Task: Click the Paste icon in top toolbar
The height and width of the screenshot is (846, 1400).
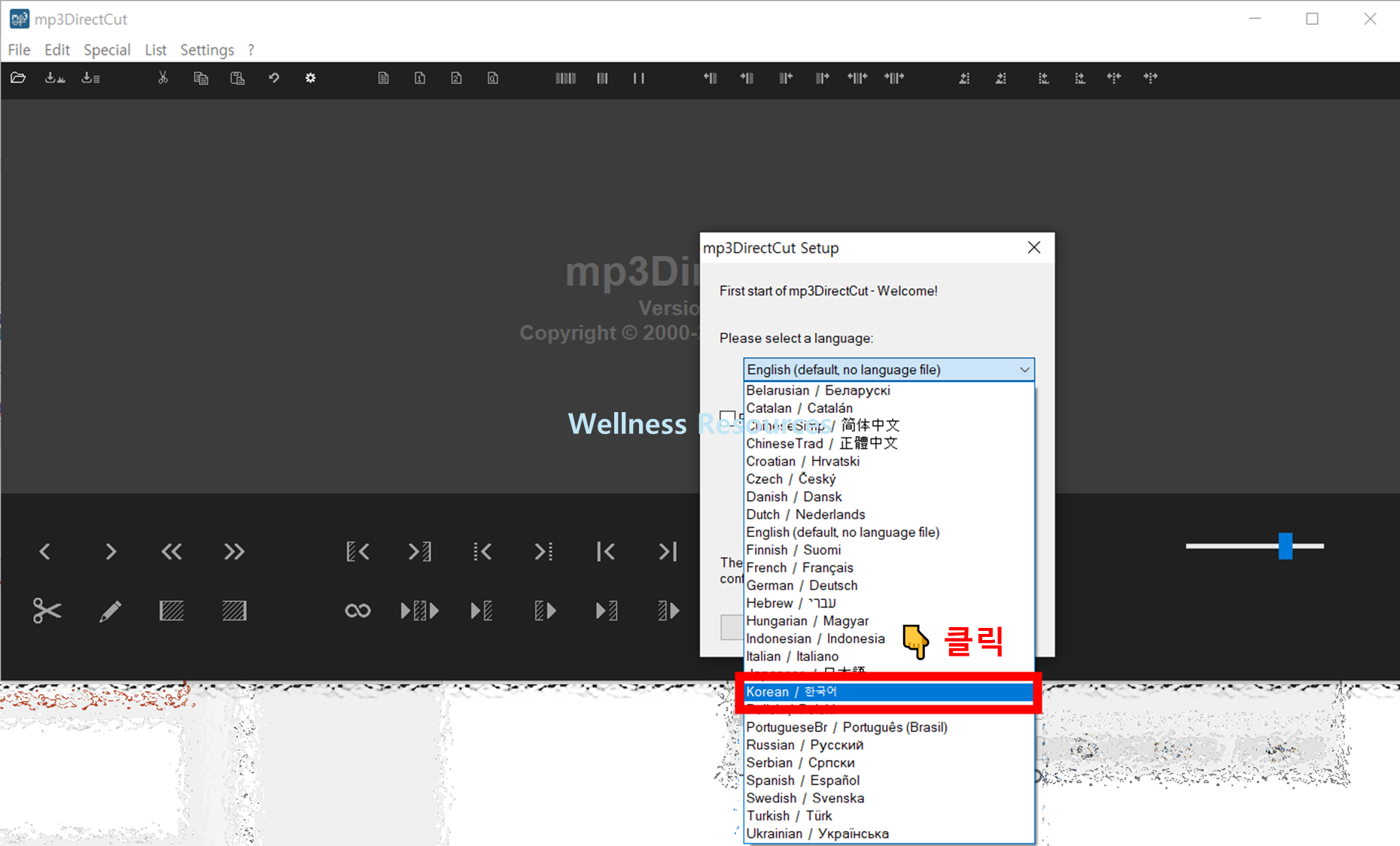Action: [x=237, y=78]
